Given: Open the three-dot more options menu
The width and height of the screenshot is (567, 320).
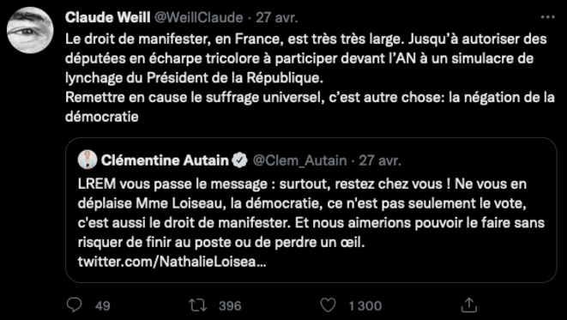Looking at the screenshot, I should coord(547,17).
